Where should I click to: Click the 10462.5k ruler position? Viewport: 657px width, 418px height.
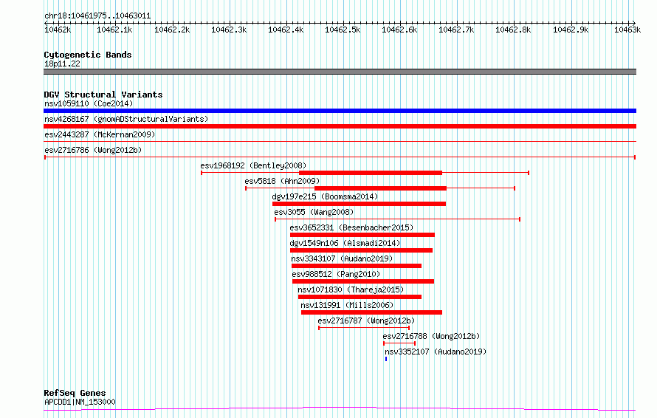point(343,30)
